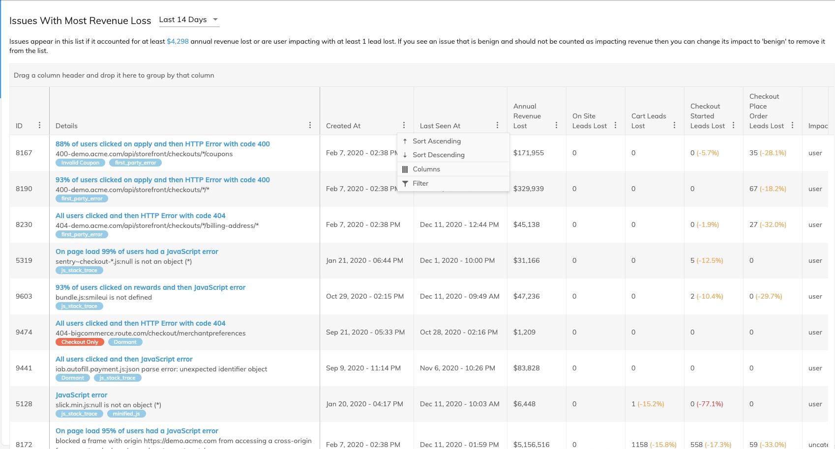Open issue 88% of users clicked on apply
The width and height of the screenshot is (835, 449).
click(162, 144)
